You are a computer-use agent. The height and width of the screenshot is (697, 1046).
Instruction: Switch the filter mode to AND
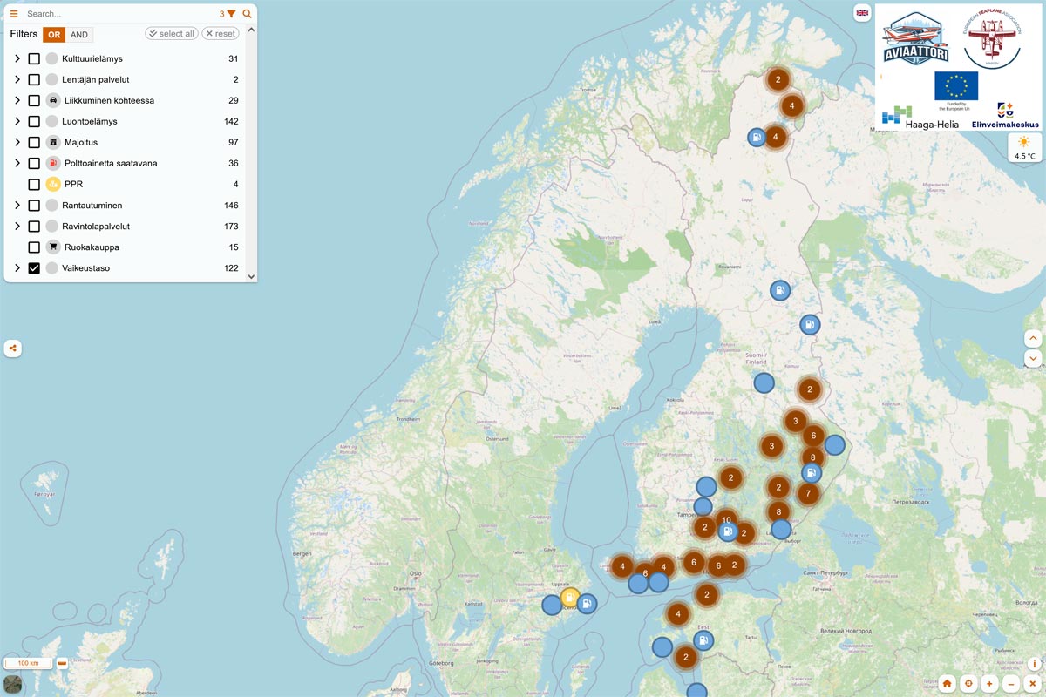[79, 35]
